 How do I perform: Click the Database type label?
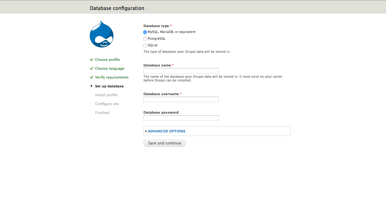point(156,26)
